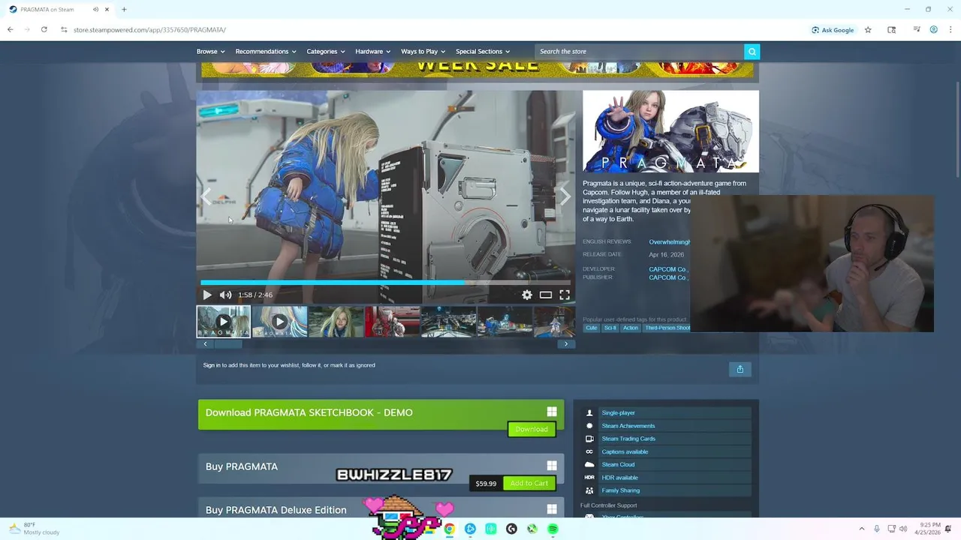Open Ways to Play menu
The height and width of the screenshot is (540, 961).
[x=423, y=51]
